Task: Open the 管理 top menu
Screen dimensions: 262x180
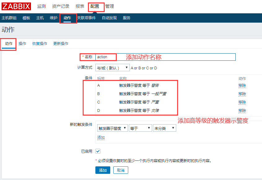Action: (110, 6)
